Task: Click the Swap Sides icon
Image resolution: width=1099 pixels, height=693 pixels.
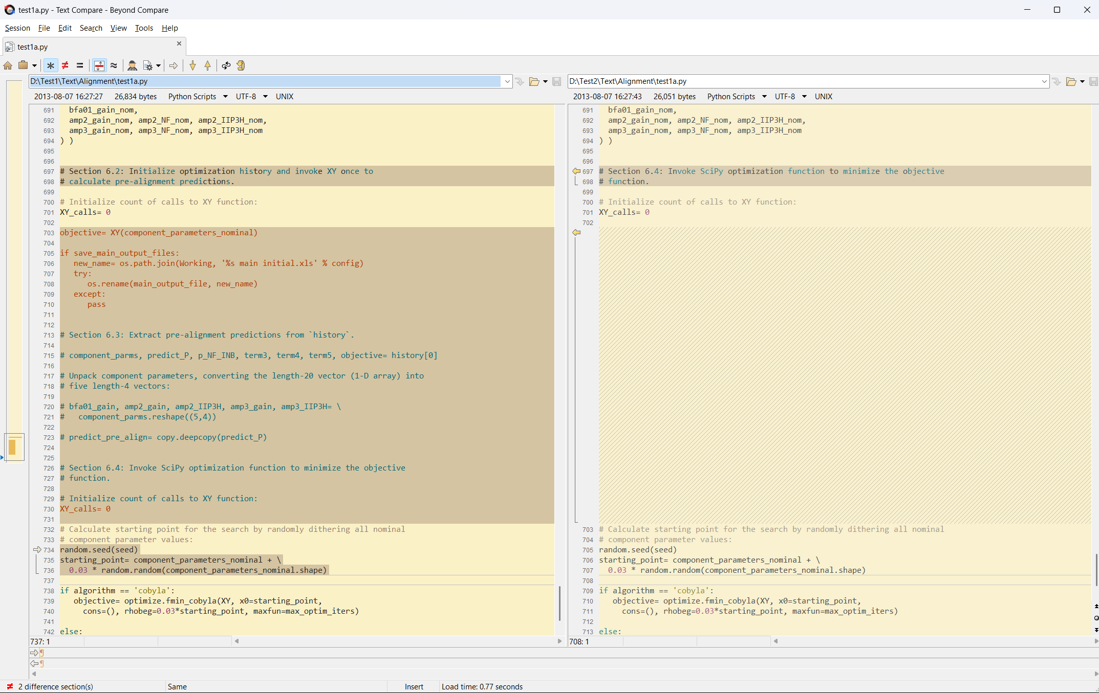Action: pos(226,65)
